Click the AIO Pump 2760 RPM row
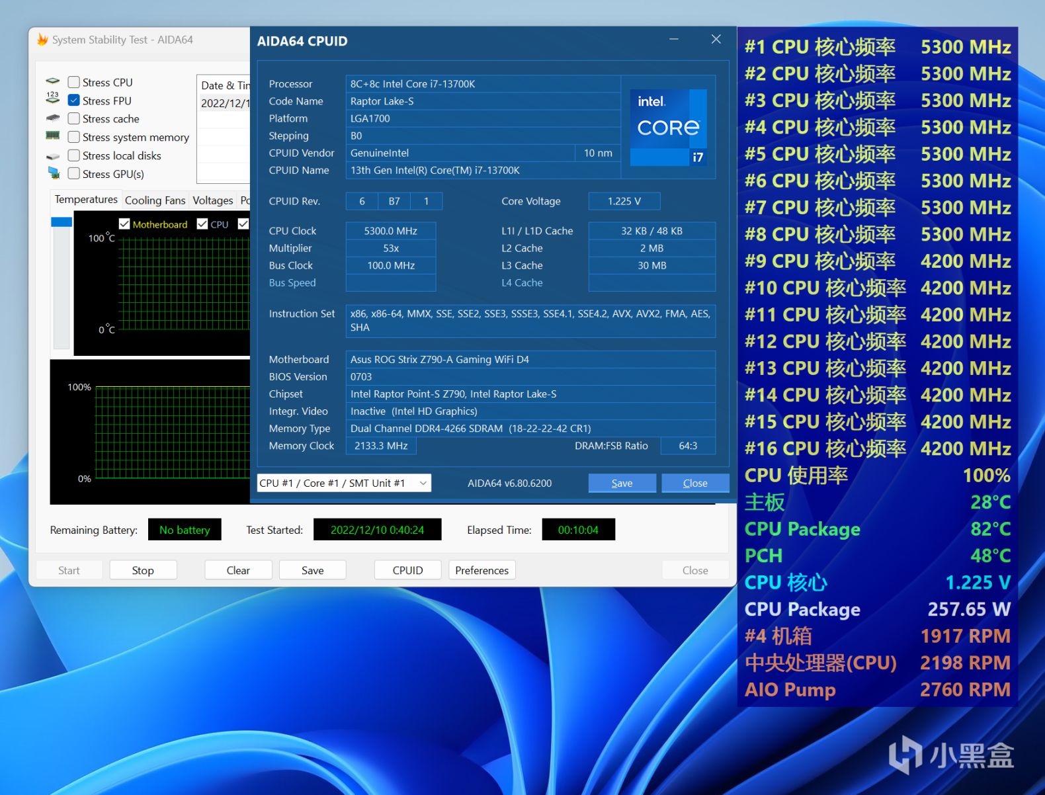Screen dimensions: 1045x795 pos(878,690)
